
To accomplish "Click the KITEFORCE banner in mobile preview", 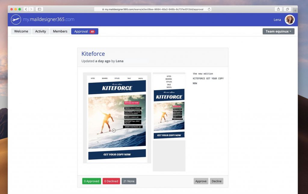I will (x=169, y=95).
